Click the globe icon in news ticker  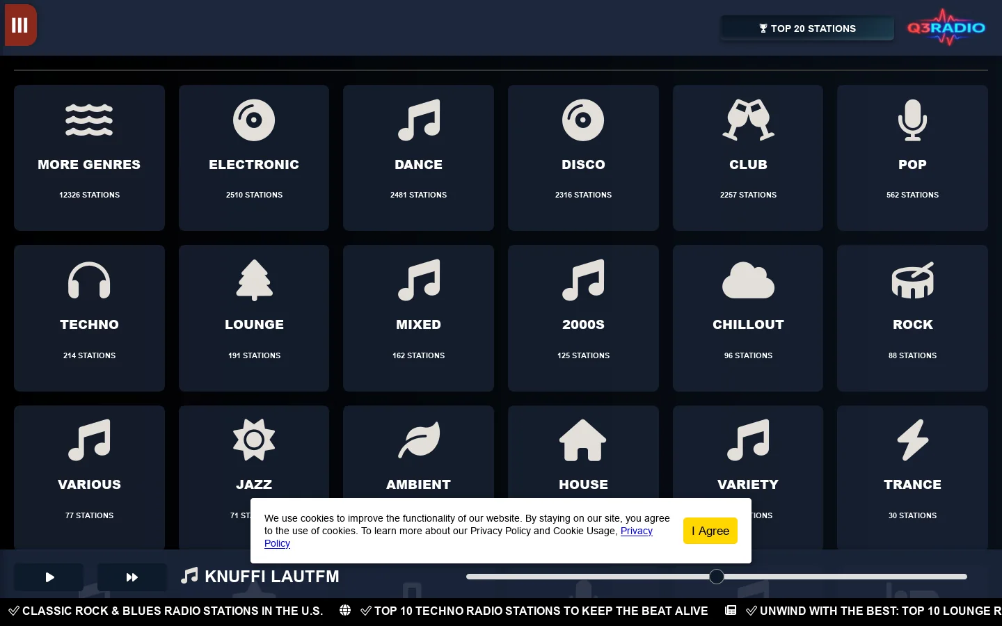coord(345,610)
